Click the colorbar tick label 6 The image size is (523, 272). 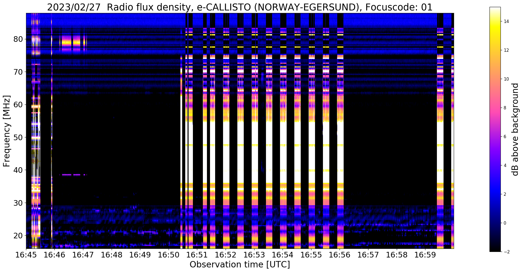click(x=505, y=137)
